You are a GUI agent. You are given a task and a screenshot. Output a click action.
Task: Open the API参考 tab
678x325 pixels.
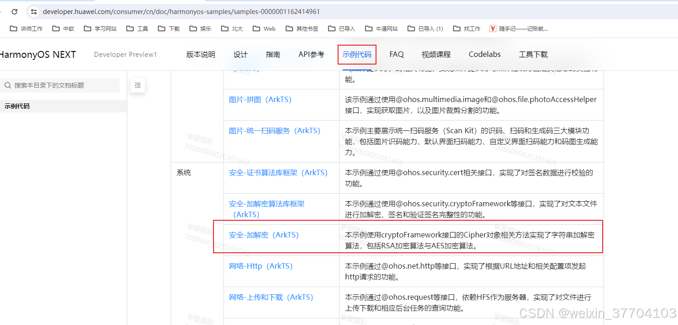tap(311, 55)
